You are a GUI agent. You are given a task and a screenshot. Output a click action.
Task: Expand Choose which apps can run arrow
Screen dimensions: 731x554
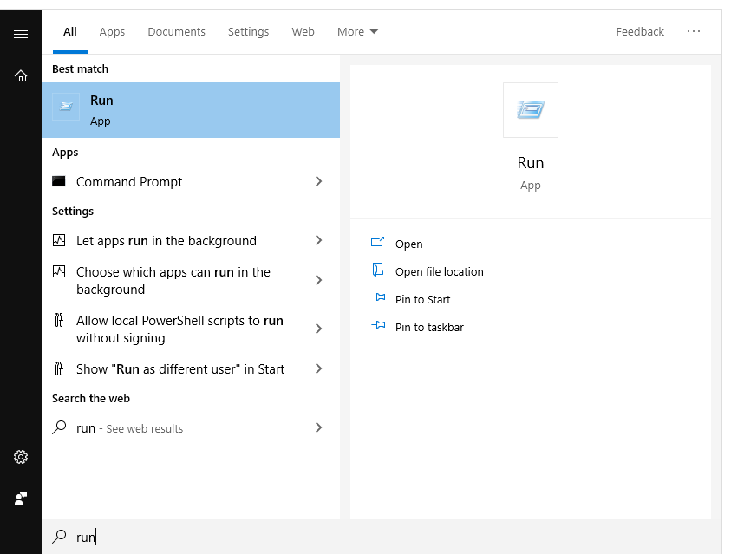[318, 280]
